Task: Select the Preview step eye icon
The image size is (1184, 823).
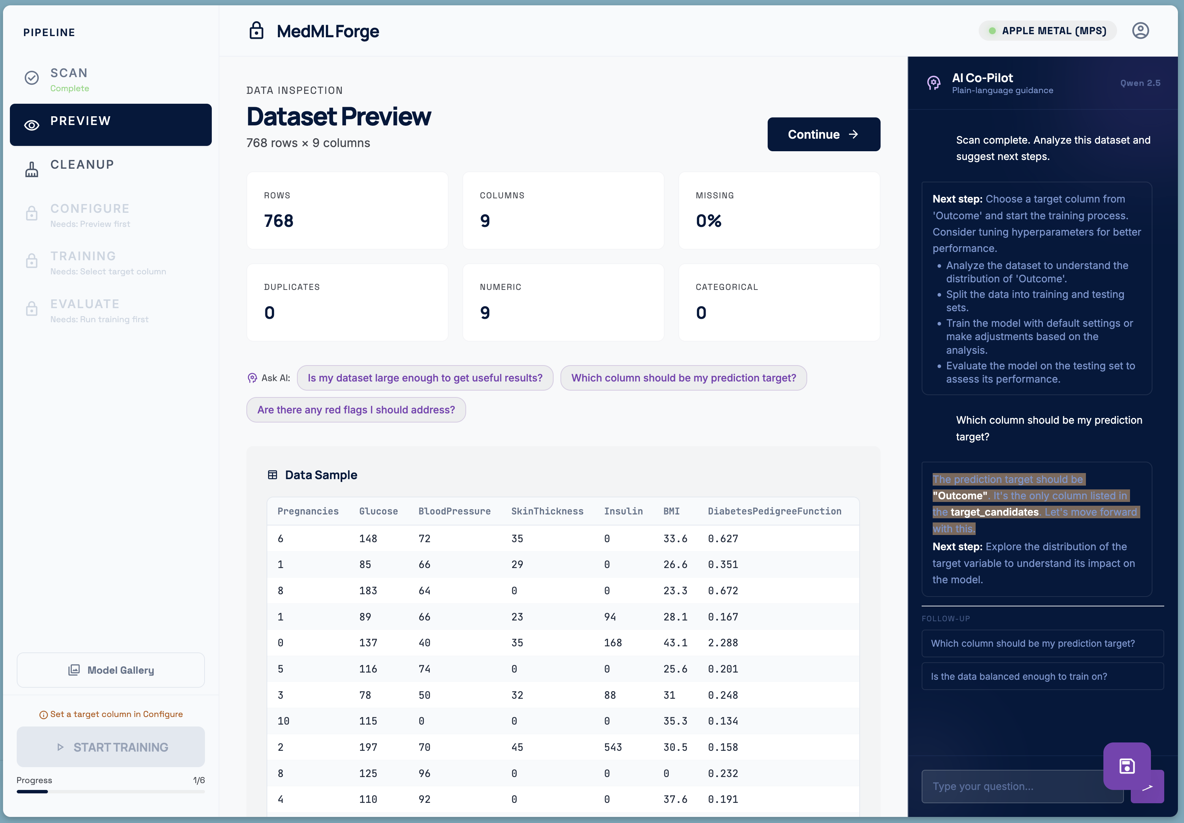Action: pyautogui.click(x=32, y=125)
